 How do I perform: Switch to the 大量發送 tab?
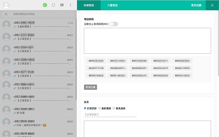click(112, 5)
